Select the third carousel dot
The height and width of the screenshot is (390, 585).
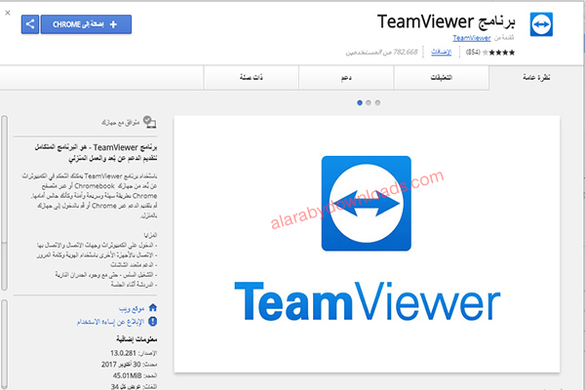(x=377, y=102)
